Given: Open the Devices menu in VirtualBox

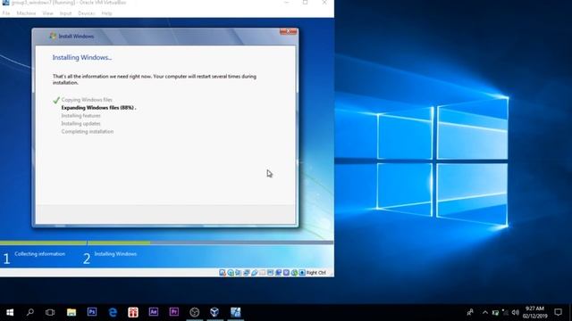Looking at the screenshot, I should 87,13.
